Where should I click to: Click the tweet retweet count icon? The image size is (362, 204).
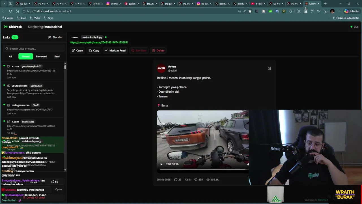(186, 180)
